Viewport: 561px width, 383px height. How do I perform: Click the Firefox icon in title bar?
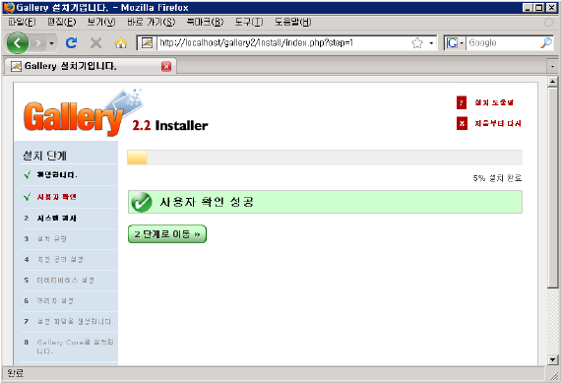point(9,7)
